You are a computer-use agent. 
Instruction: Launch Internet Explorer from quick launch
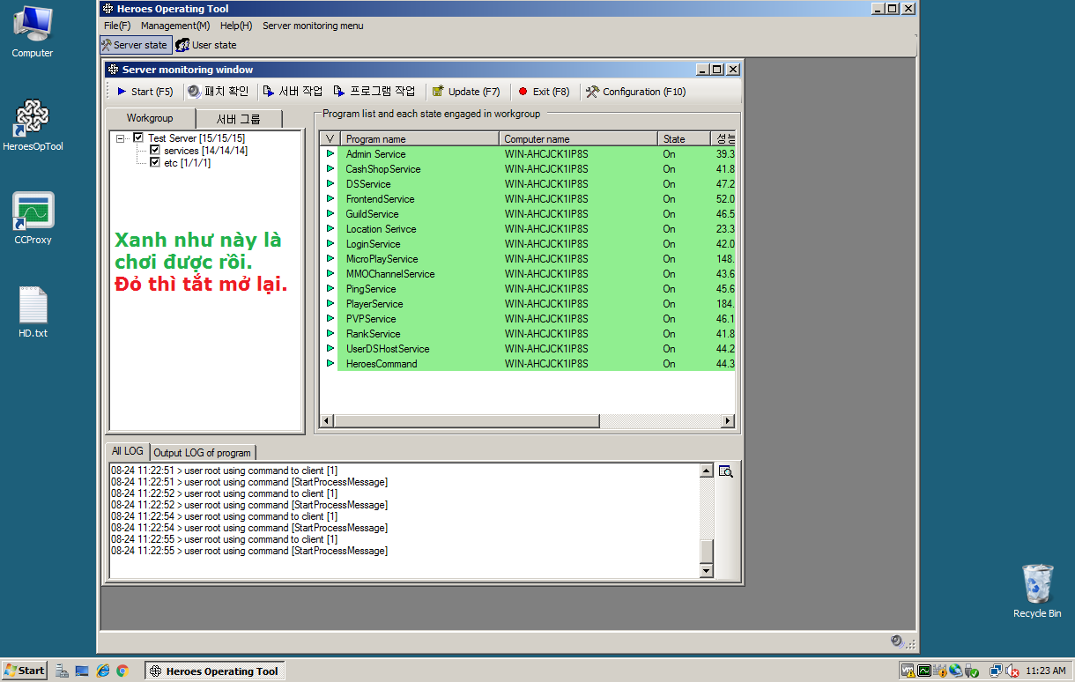coord(103,671)
